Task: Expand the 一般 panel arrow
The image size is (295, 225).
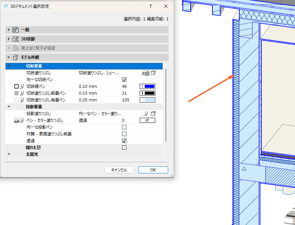Action: 8,30
